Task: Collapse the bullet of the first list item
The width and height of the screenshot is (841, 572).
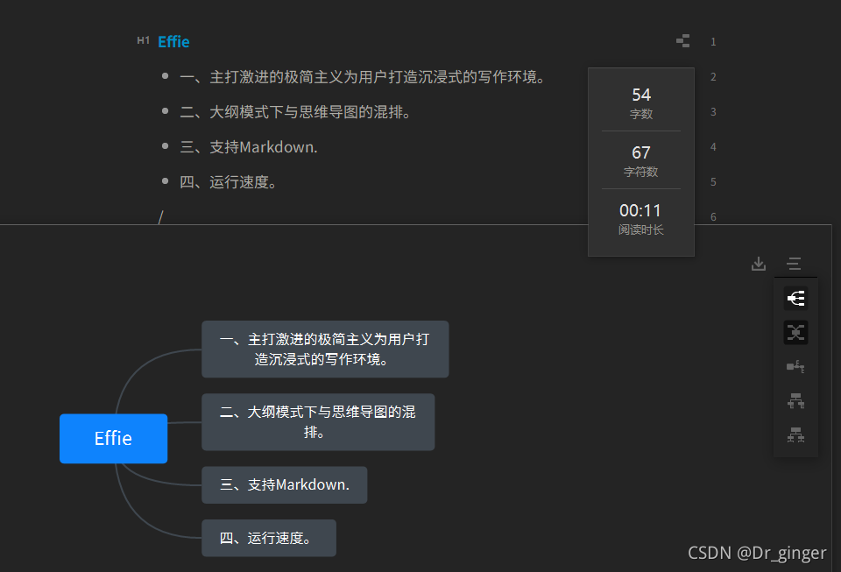Action: point(165,76)
